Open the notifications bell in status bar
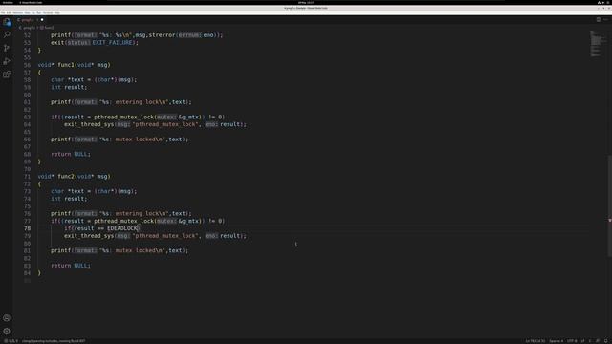 pos(606,341)
